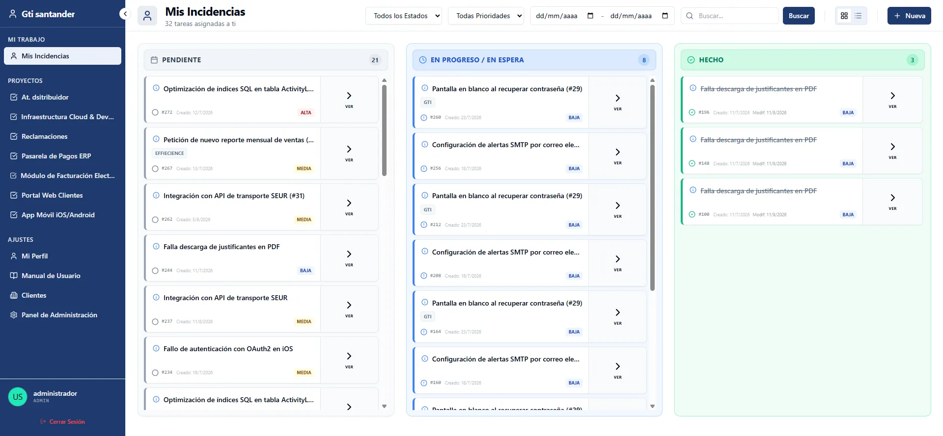Click the EN PROGRESO column scrollbar thumb
The height and width of the screenshot is (436, 943).
tap(652, 188)
